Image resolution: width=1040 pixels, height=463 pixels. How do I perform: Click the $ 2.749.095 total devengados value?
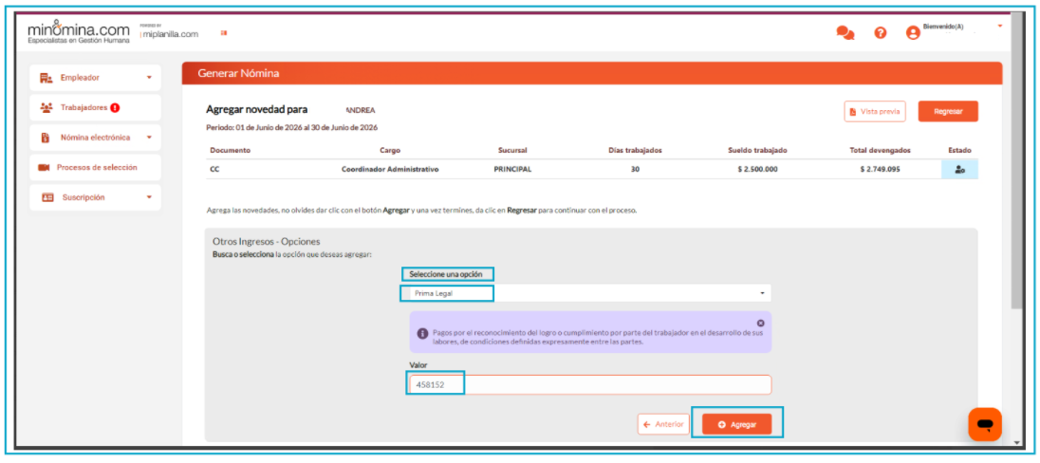pyautogui.click(x=881, y=169)
